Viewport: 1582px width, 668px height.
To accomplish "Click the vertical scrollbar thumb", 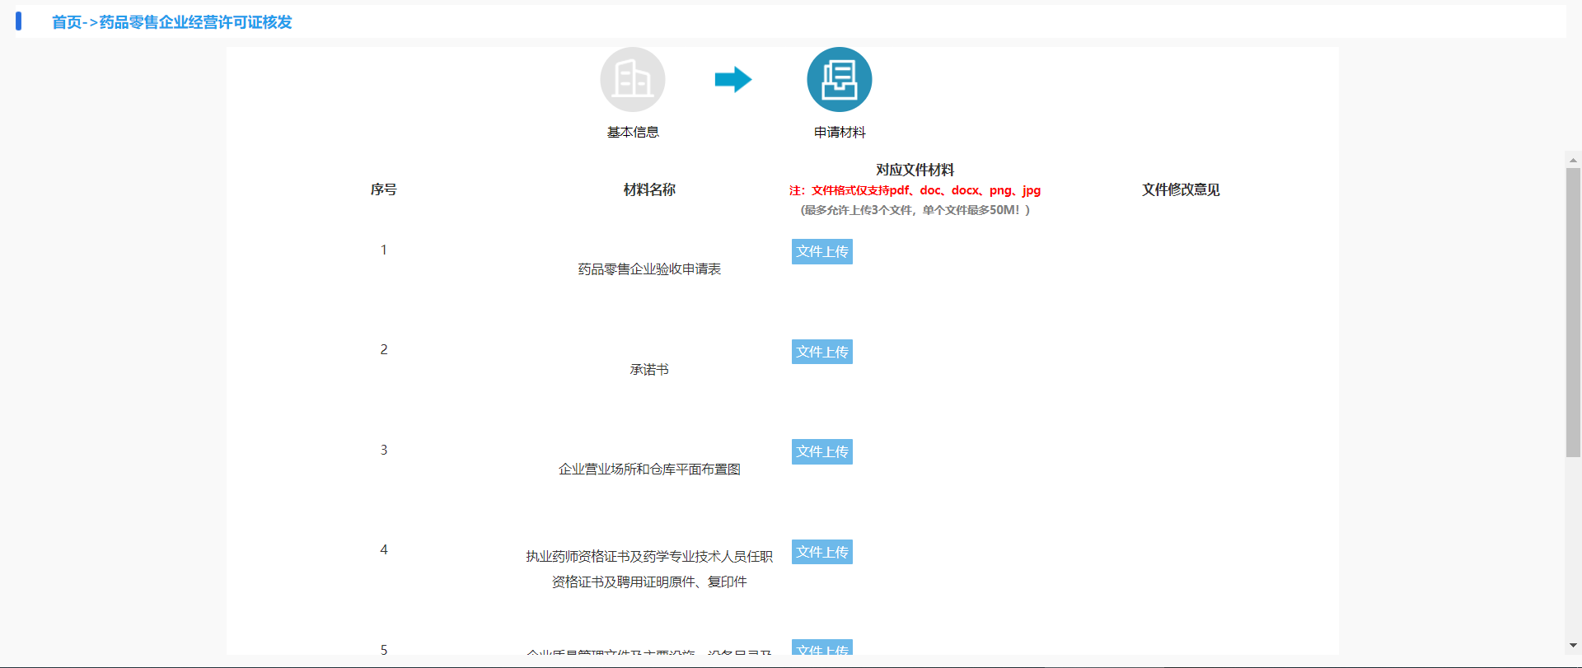I will tap(1573, 313).
